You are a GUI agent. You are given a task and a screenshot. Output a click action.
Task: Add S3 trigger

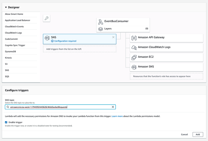[6, 64]
